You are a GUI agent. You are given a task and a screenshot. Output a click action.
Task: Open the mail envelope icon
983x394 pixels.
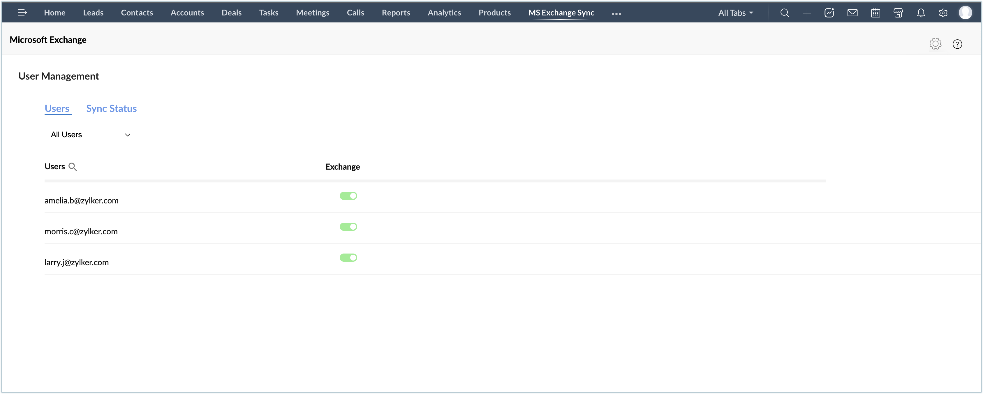(x=852, y=13)
